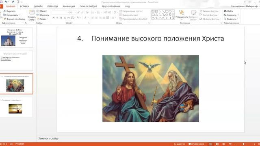Start slideshow from quick access toolbar
The height and width of the screenshot is (146, 260).
[x=18, y=2]
